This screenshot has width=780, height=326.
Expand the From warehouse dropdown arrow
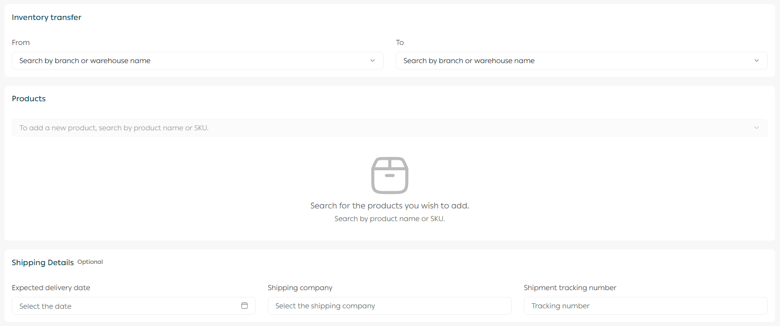(372, 60)
